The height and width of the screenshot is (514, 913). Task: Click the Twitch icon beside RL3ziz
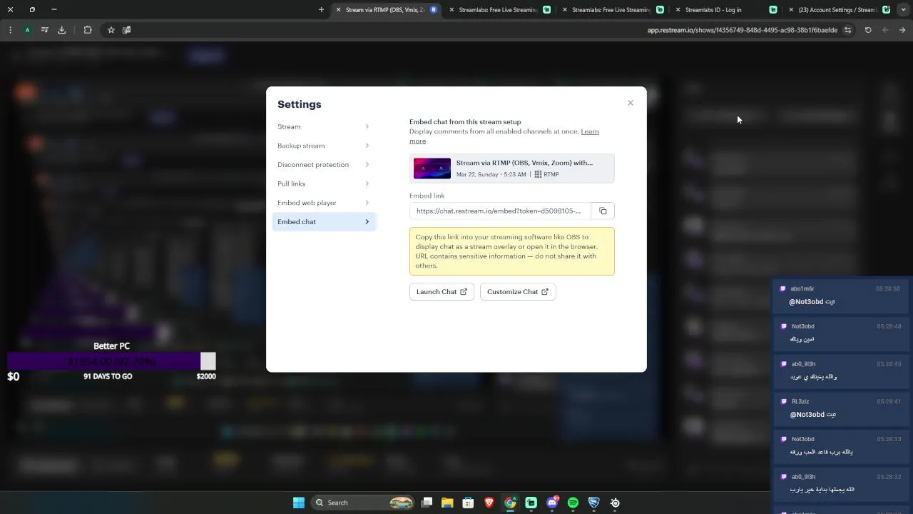point(782,402)
